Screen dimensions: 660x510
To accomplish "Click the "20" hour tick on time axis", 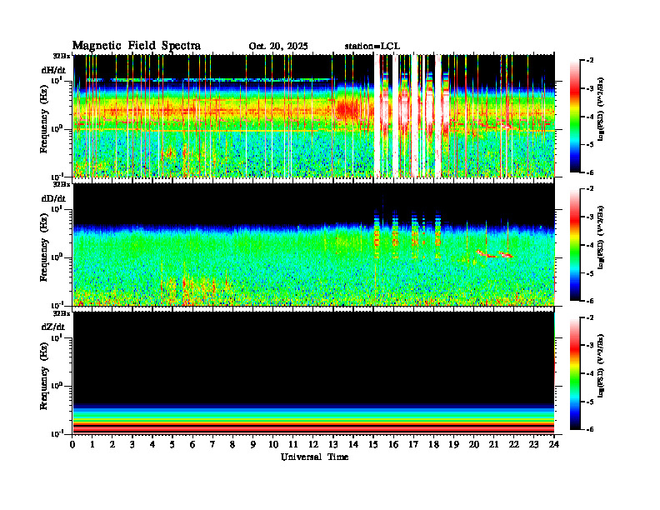I will (474, 445).
